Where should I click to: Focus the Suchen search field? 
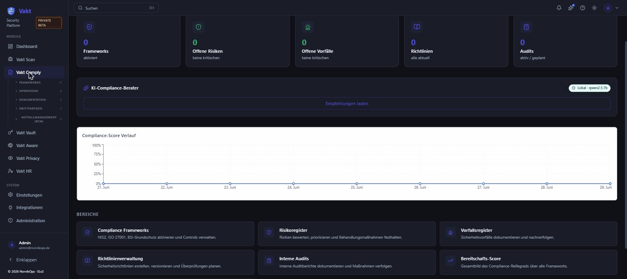tap(116, 8)
